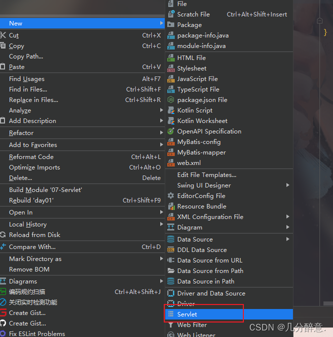The width and height of the screenshot is (333, 337).
Task: Click the Package folder icon
Action: pos(171,24)
